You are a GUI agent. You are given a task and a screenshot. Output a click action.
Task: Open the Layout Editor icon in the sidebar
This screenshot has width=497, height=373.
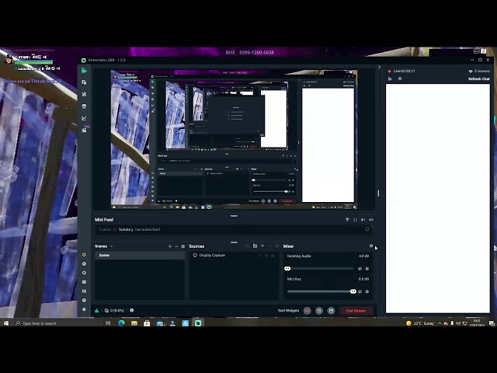tap(84, 82)
